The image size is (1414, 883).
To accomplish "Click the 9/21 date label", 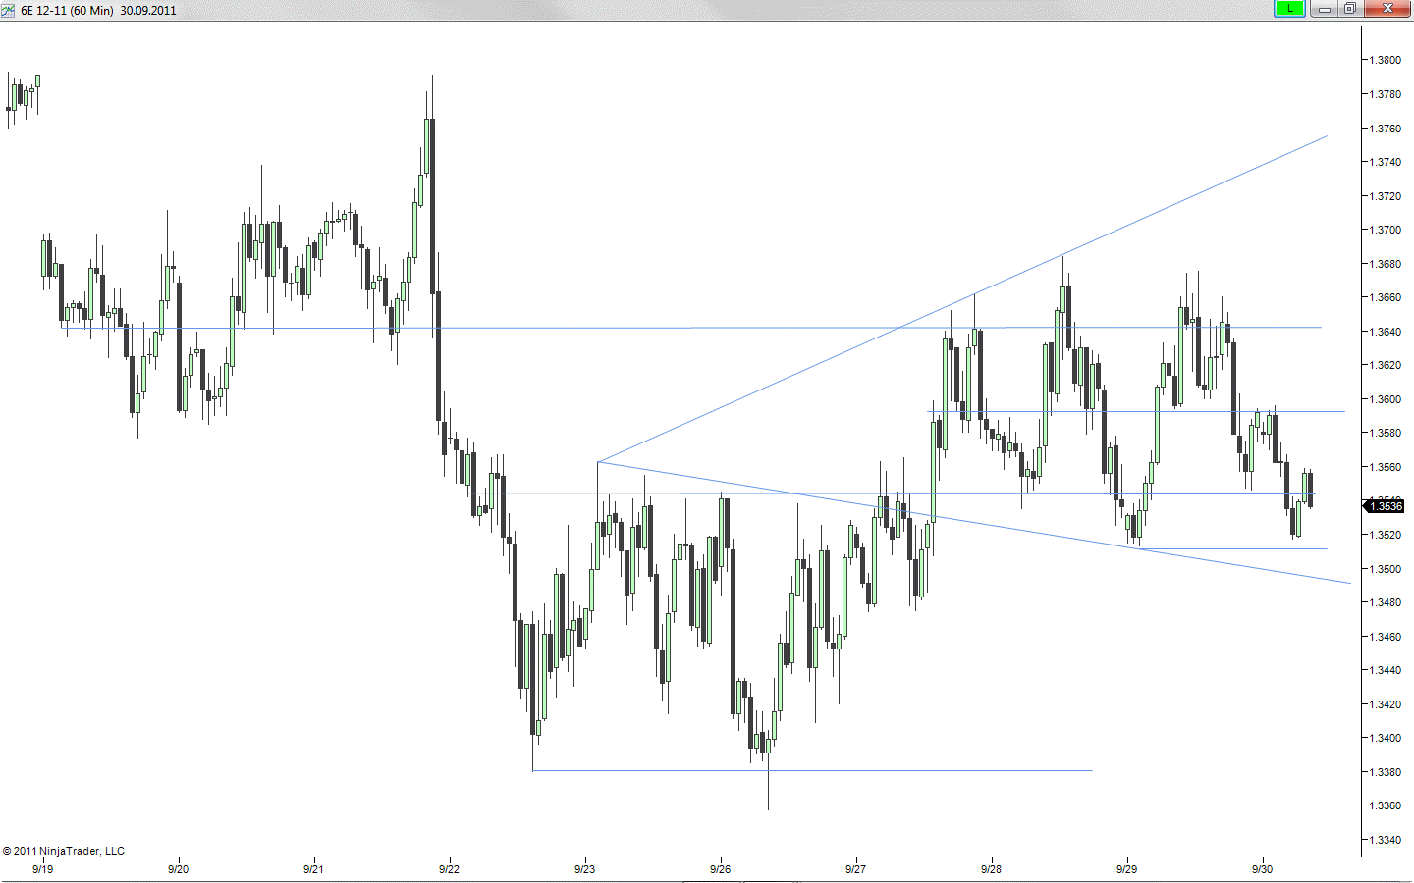I will click(313, 869).
